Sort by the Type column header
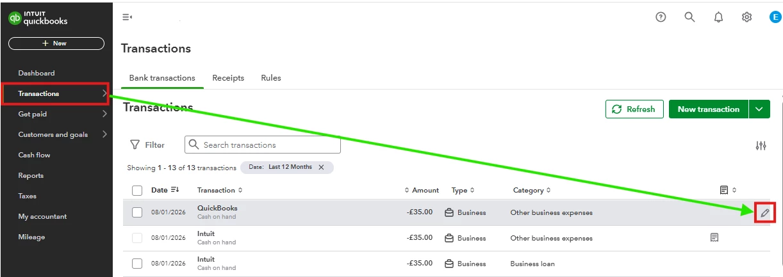783x277 pixels. (463, 190)
